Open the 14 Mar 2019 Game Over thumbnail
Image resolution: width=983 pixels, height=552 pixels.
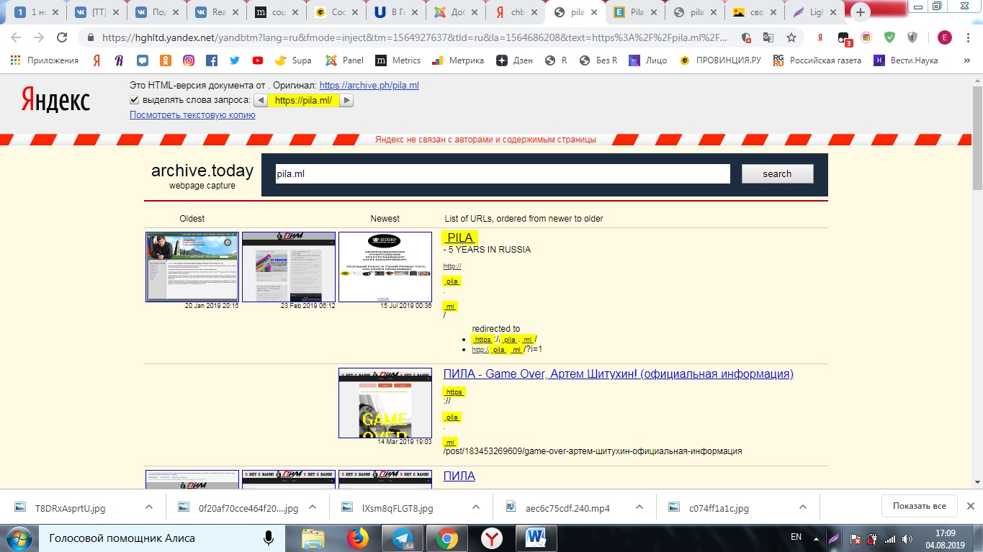pos(385,403)
